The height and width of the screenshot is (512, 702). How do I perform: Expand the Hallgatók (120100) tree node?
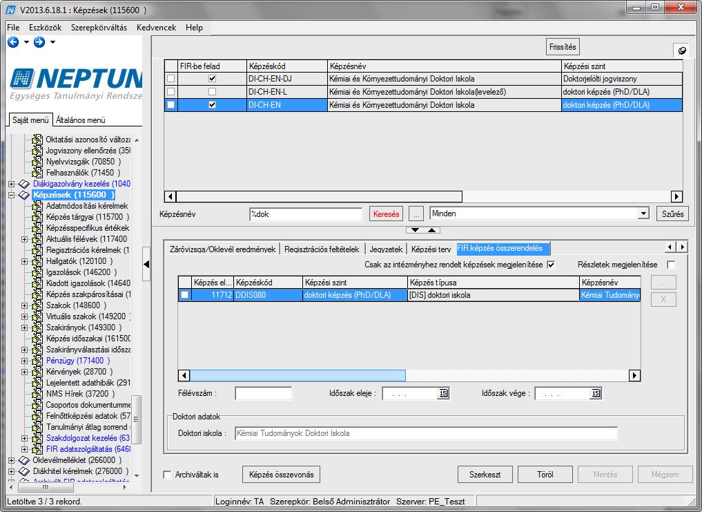pos(25,261)
